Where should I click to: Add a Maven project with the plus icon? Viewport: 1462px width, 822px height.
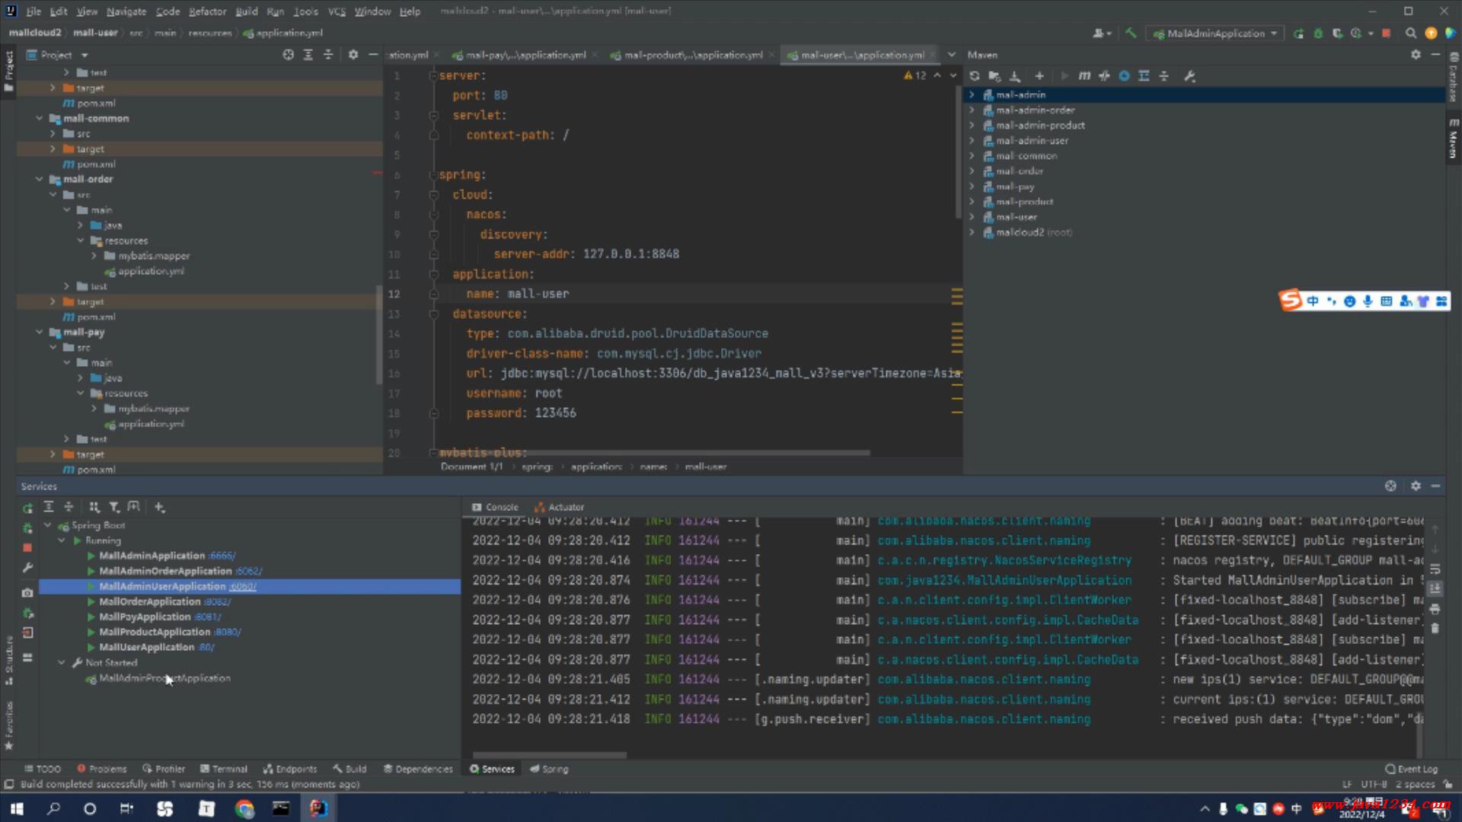tap(1039, 76)
